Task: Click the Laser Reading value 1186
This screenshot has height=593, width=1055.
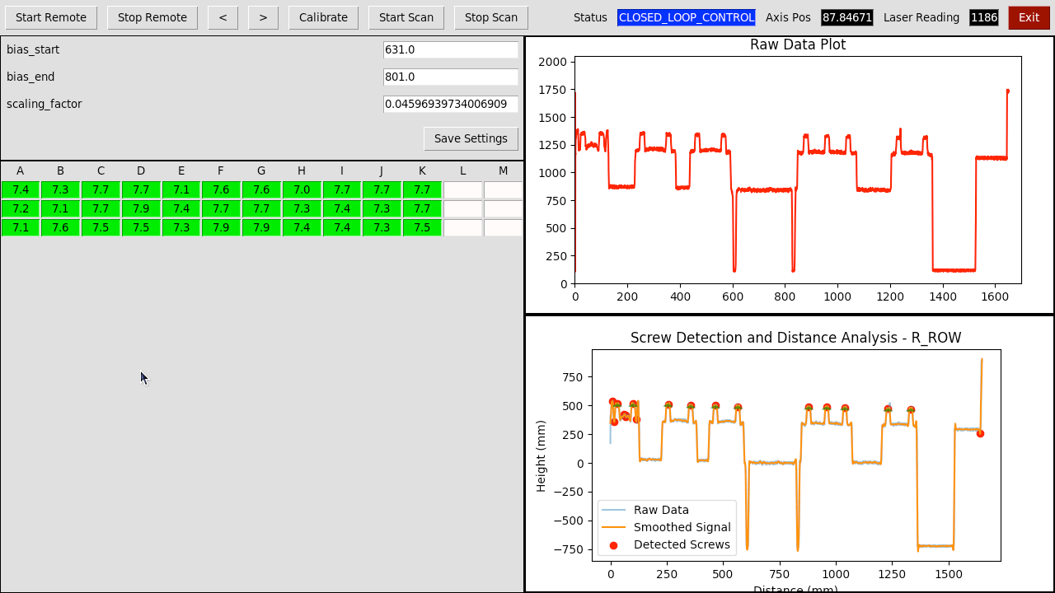Action: click(x=983, y=16)
